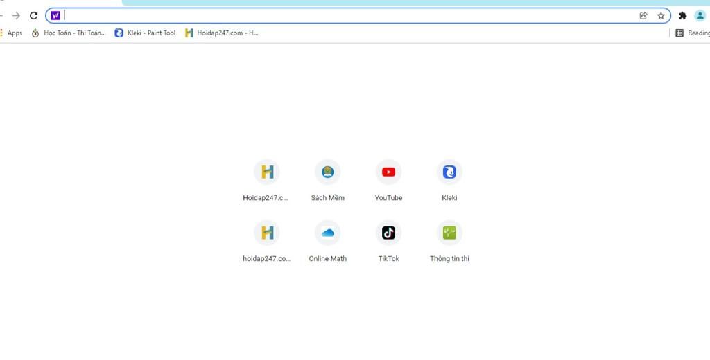Open the profile avatar menu

(x=700, y=16)
